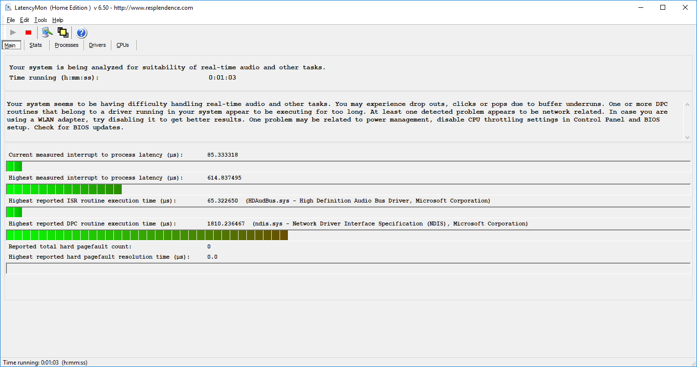Click the overlapping windows toolbar icon
Viewport: 697px width, 367px height.
63,33
